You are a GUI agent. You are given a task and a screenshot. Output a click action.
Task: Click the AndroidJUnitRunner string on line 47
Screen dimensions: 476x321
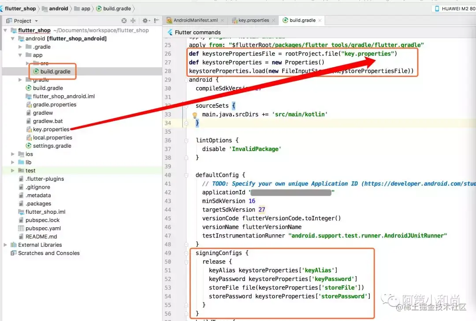(x=367, y=236)
